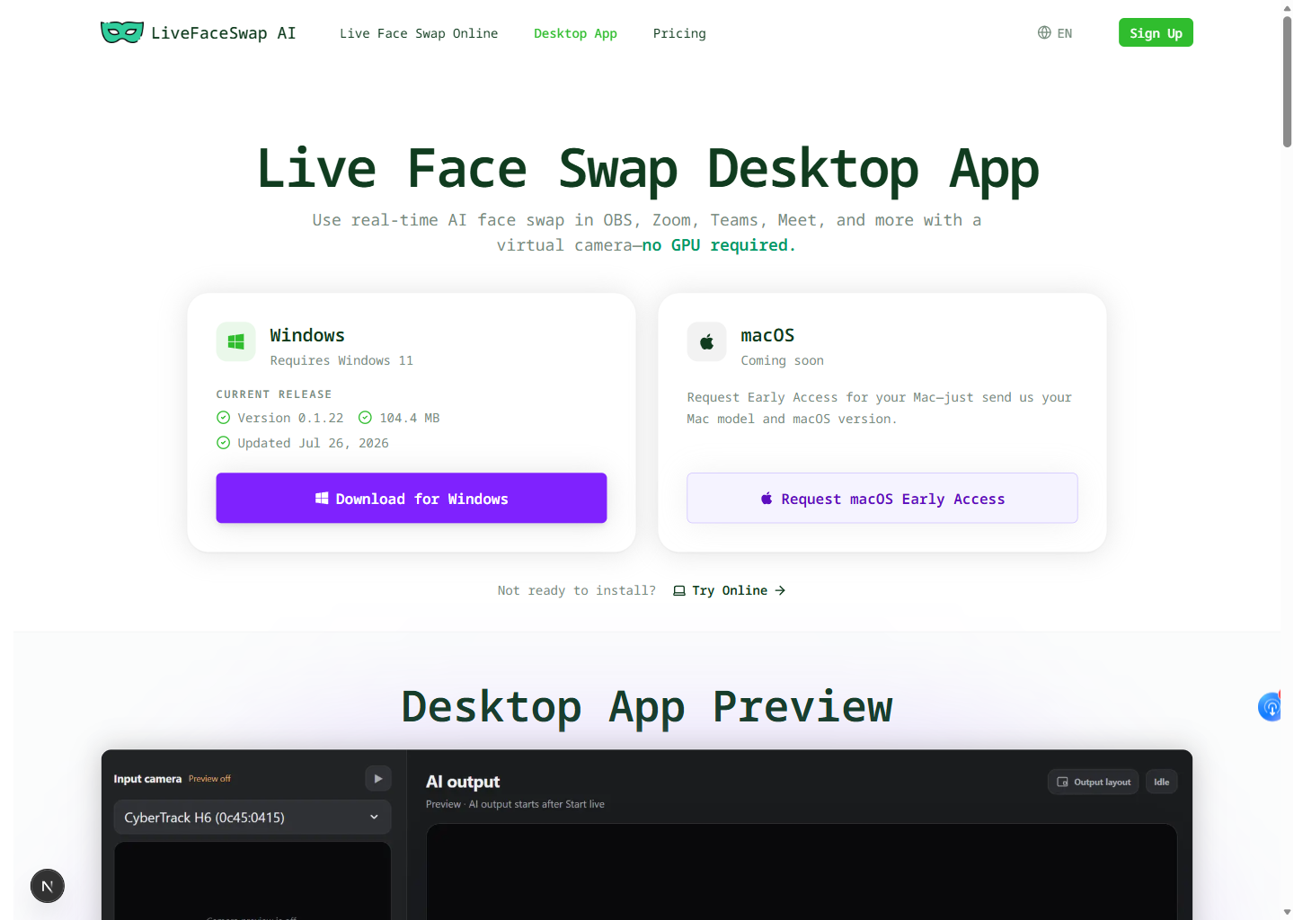Click the "AI output" heading
This screenshot has height=920, width=1294.
click(463, 782)
